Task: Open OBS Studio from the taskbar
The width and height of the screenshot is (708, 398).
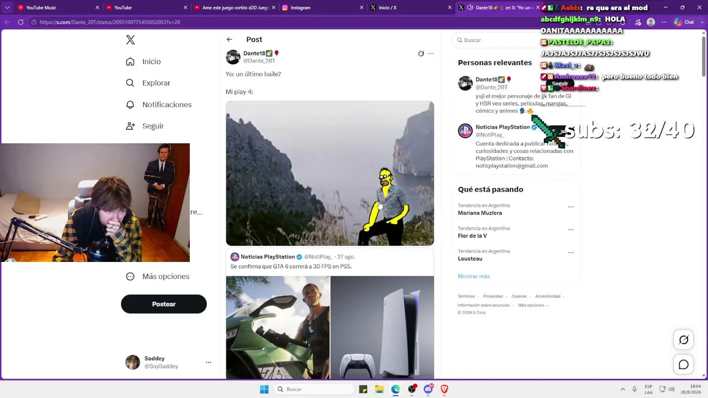Action: coord(412,389)
